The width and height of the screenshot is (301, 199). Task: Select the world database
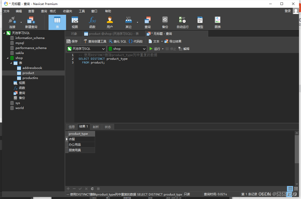pos(20,108)
